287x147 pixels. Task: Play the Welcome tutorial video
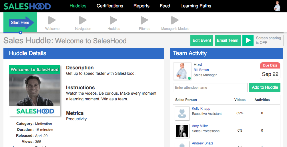click(52, 20)
